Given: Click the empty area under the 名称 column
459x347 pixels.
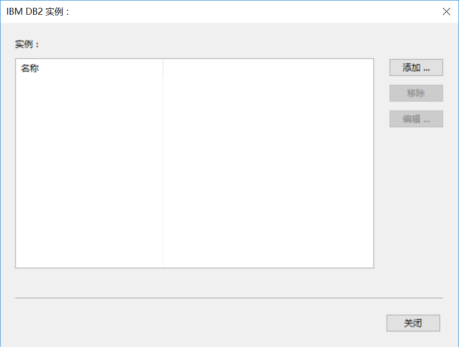Looking at the screenshot, I should tap(89, 172).
